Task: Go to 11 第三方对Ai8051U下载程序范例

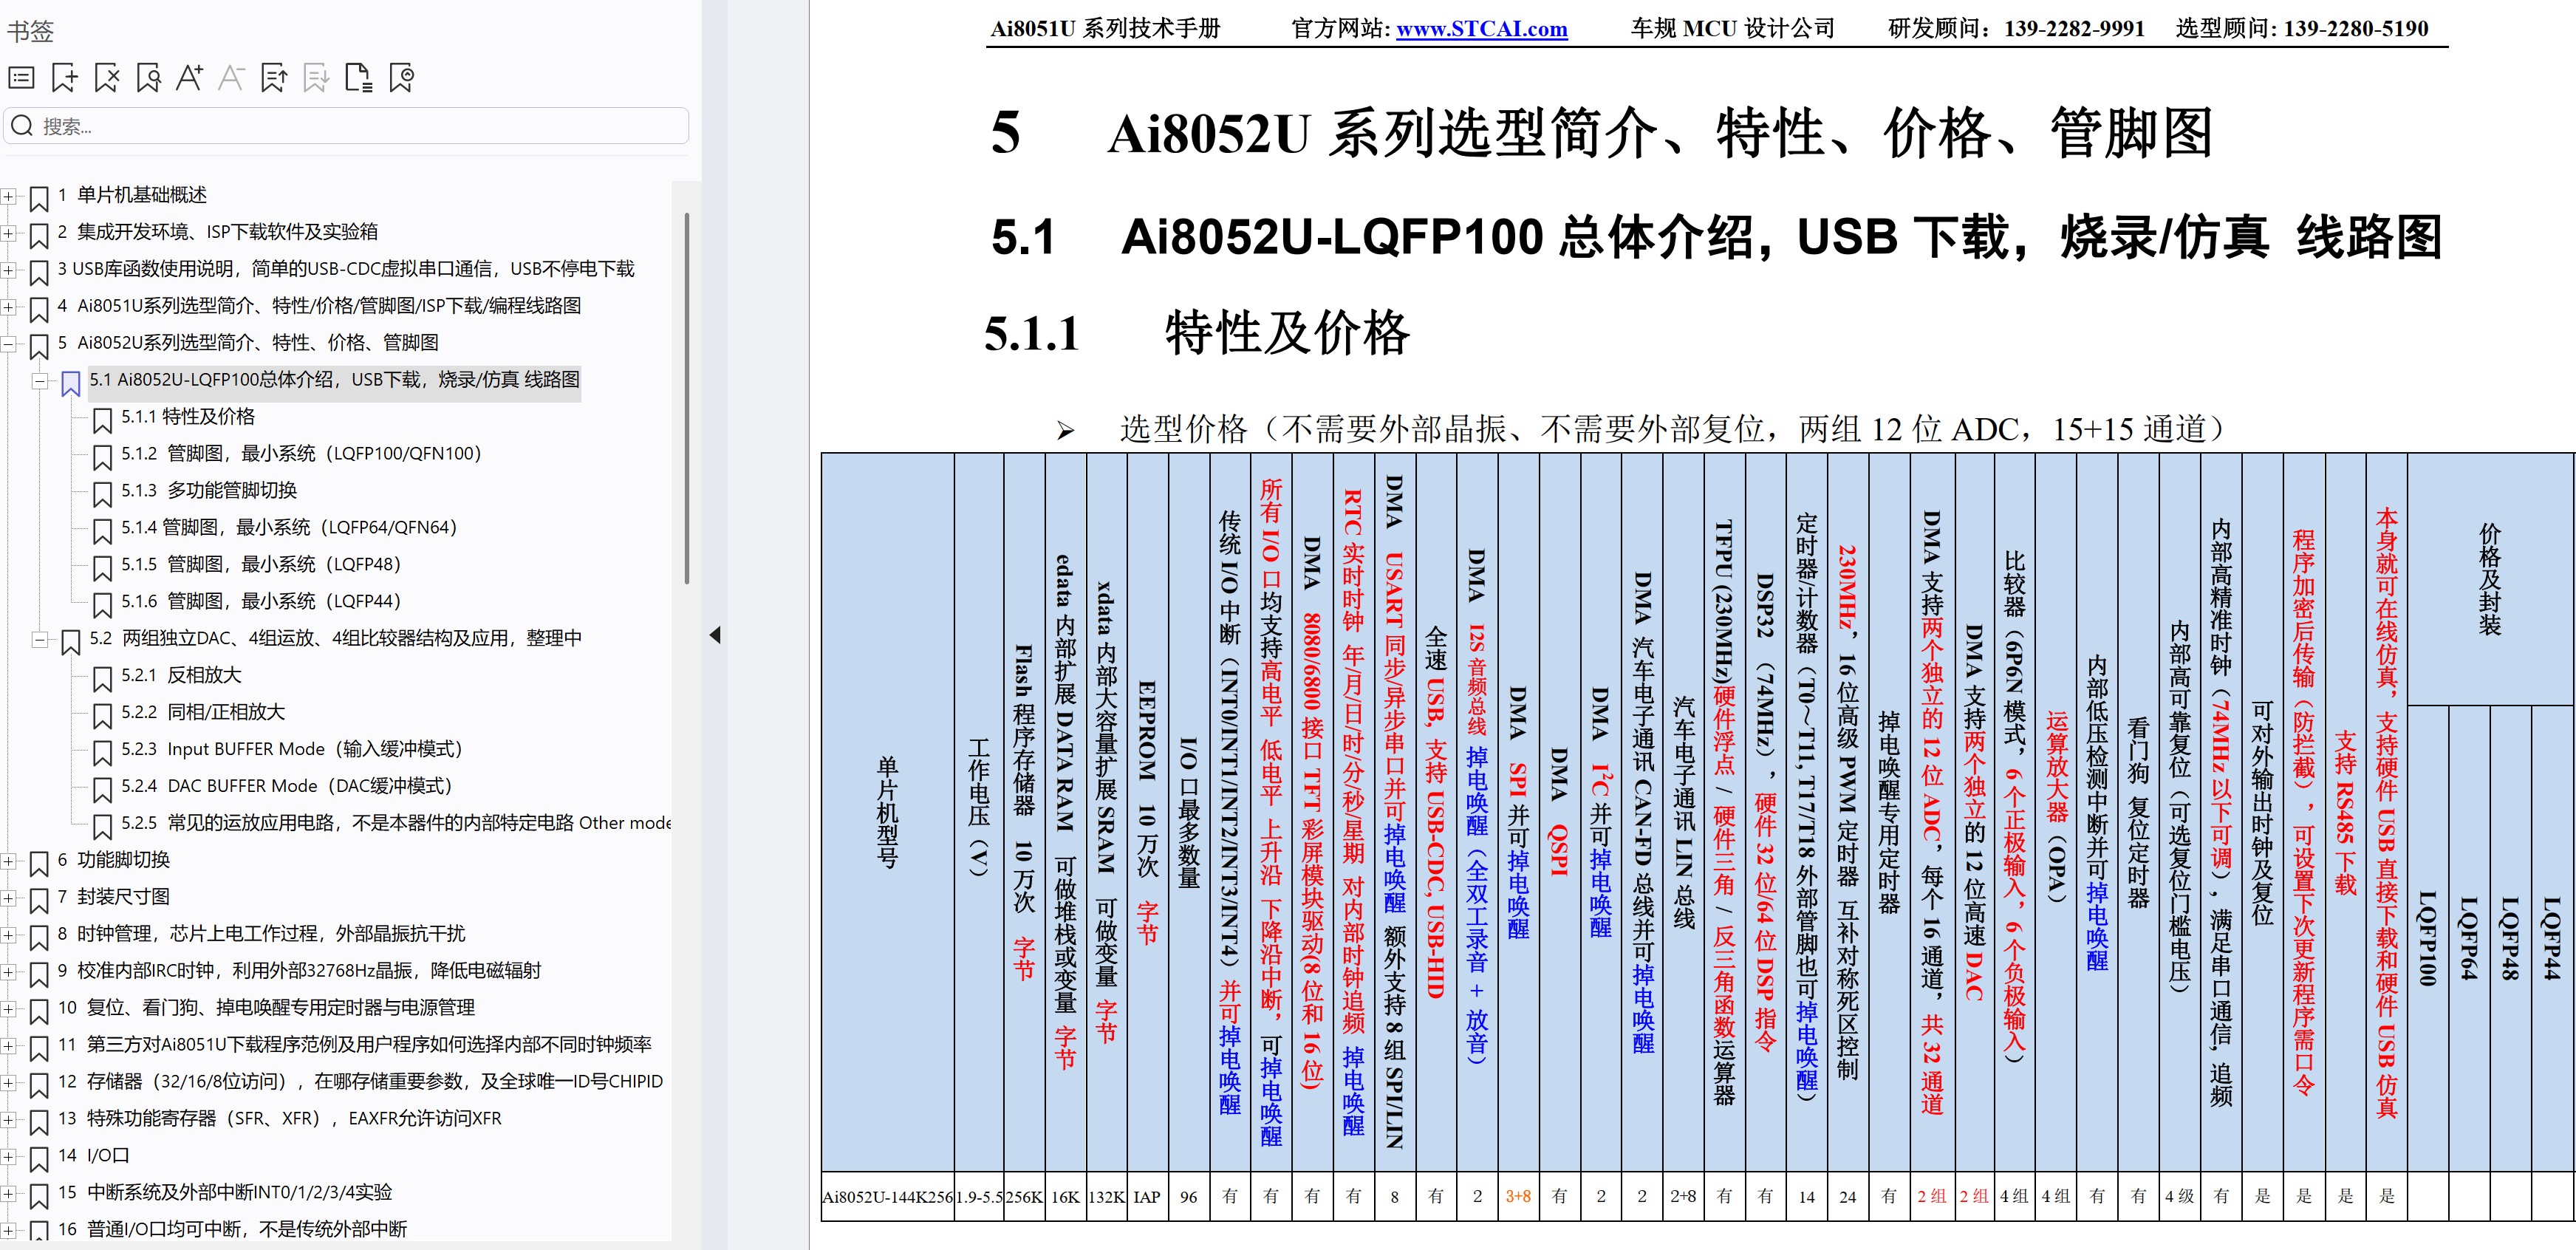Action: click(x=354, y=1045)
